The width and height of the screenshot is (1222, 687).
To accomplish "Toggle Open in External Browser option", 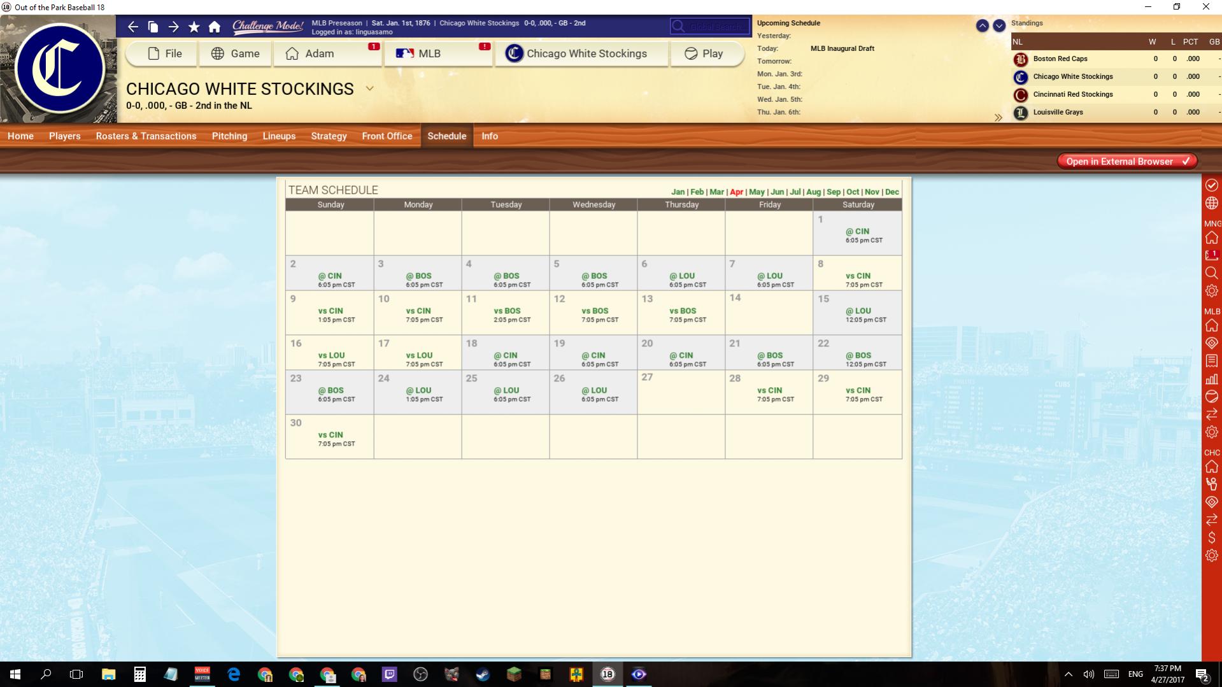I will pos(1127,161).
